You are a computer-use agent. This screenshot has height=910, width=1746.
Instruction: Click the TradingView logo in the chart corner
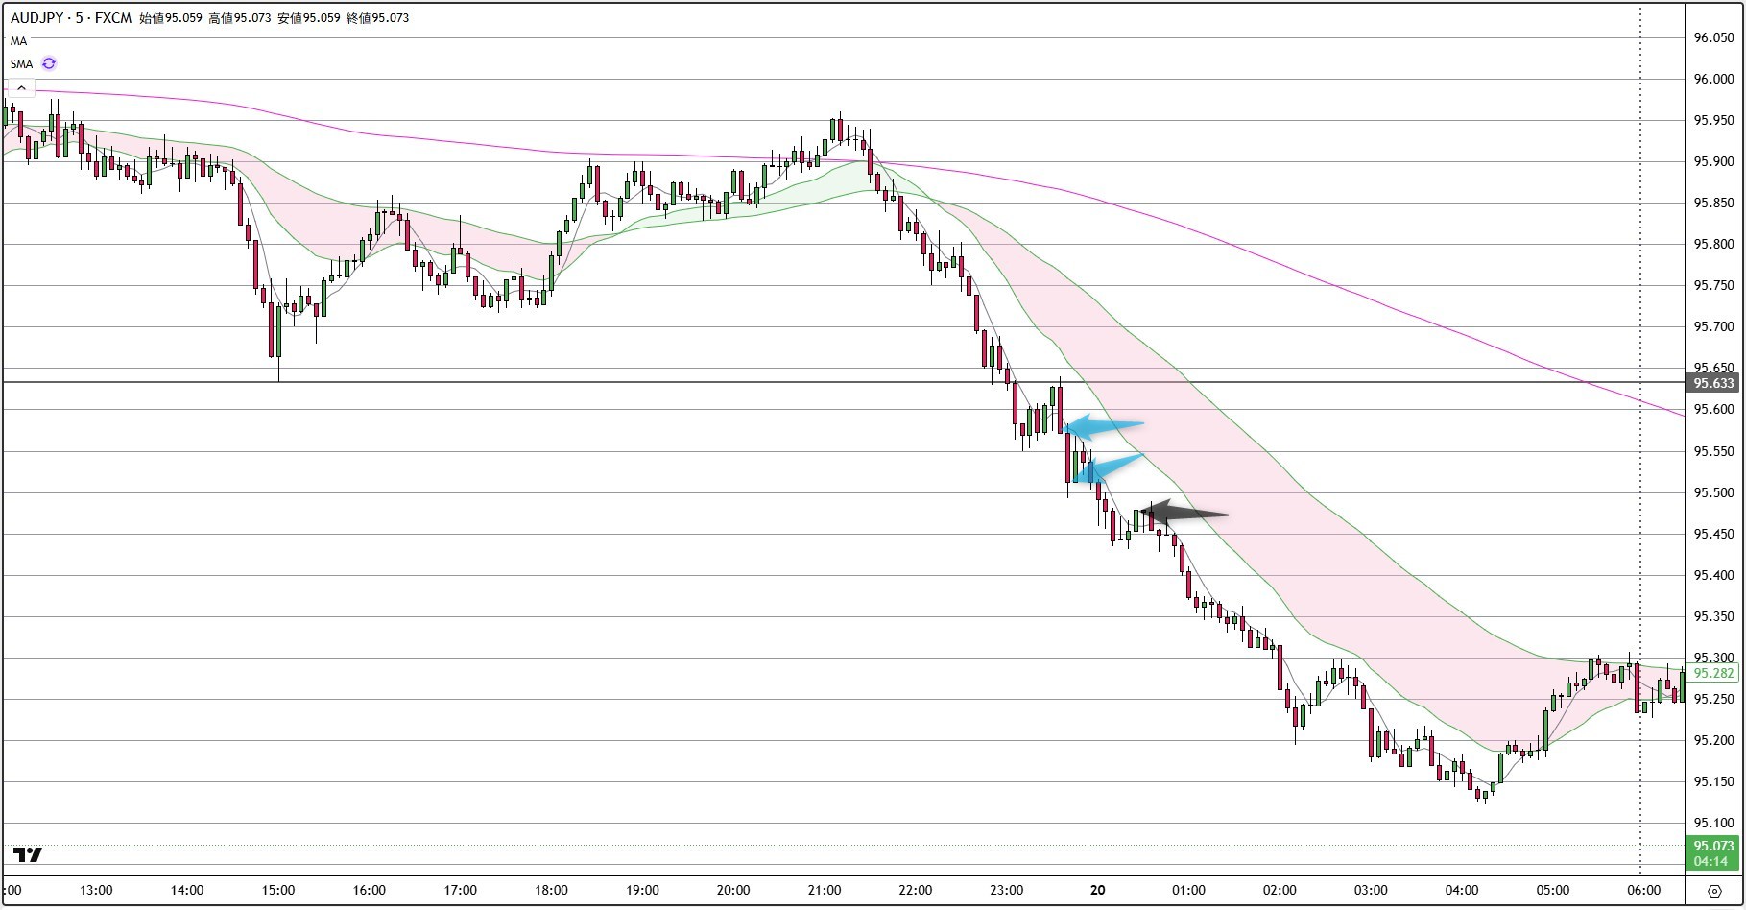28,855
